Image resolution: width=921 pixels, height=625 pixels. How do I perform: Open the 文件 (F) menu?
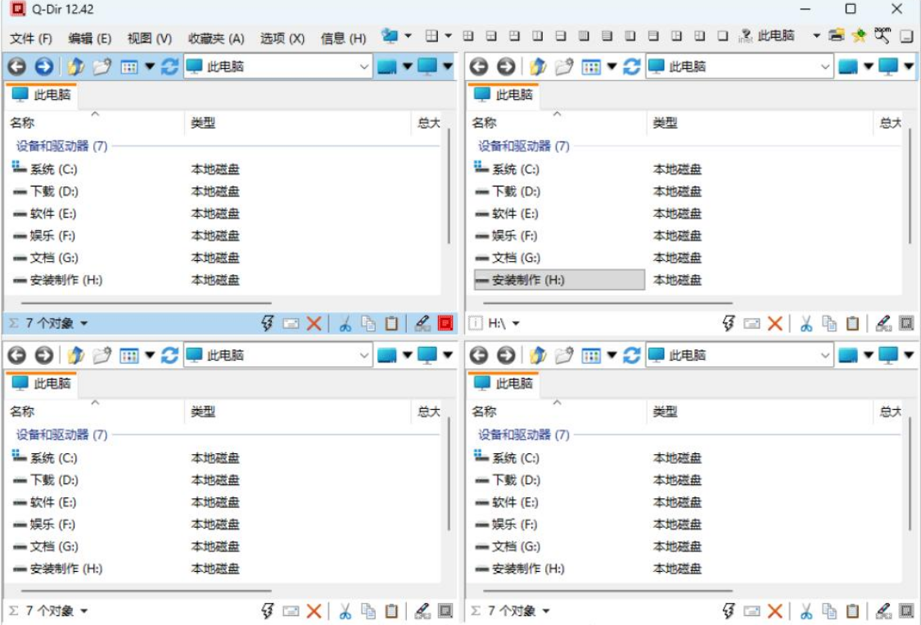point(30,38)
